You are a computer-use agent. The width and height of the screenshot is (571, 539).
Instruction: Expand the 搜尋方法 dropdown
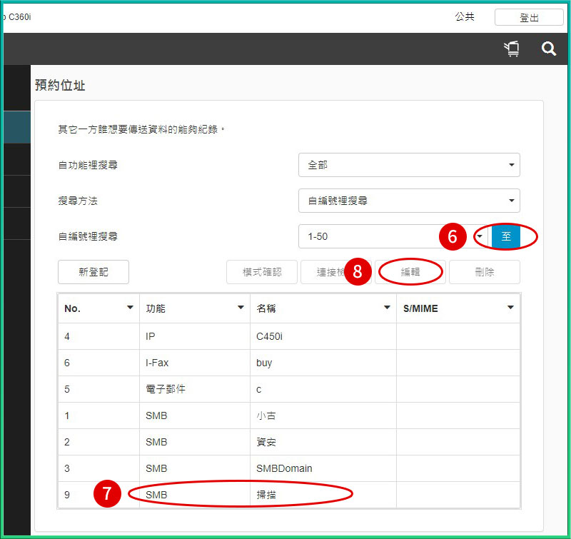408,201
